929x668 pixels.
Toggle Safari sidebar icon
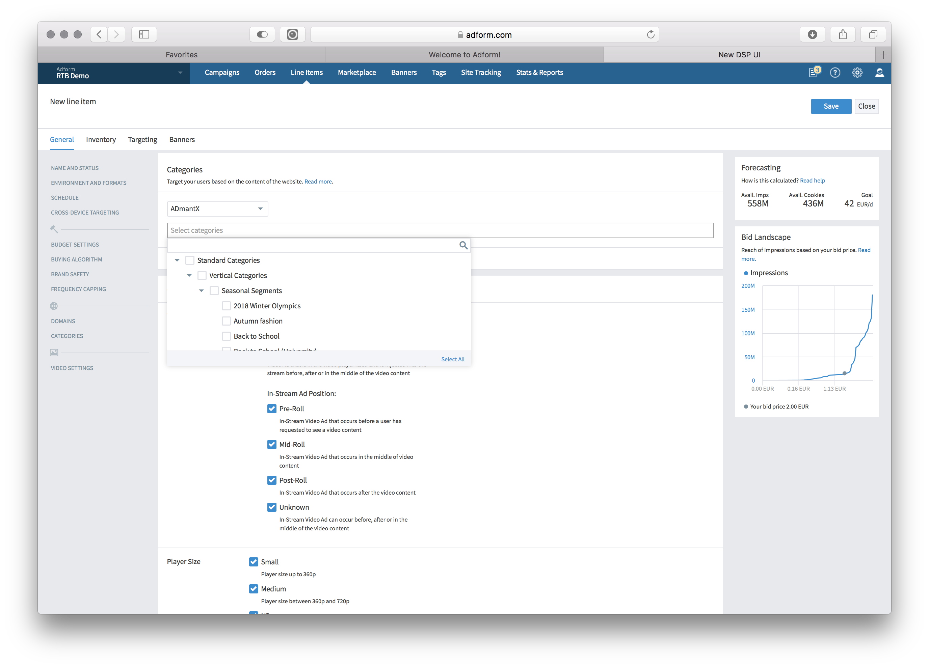(144, 34)
